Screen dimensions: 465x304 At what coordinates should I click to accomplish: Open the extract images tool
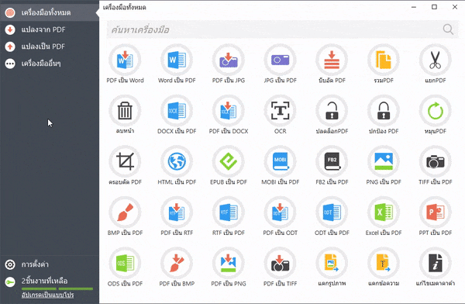(332, 264)
